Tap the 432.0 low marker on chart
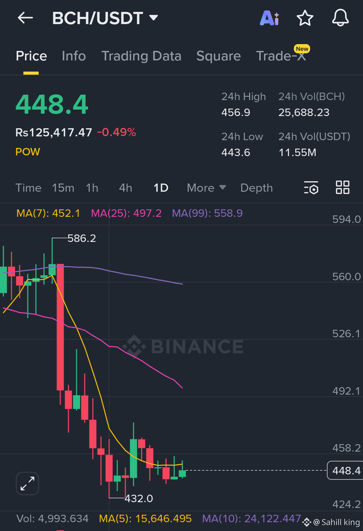The height and width of the screenshot is (531, 363). click(139, 498)
